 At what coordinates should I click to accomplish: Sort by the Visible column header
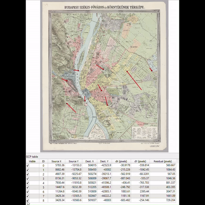32,161
